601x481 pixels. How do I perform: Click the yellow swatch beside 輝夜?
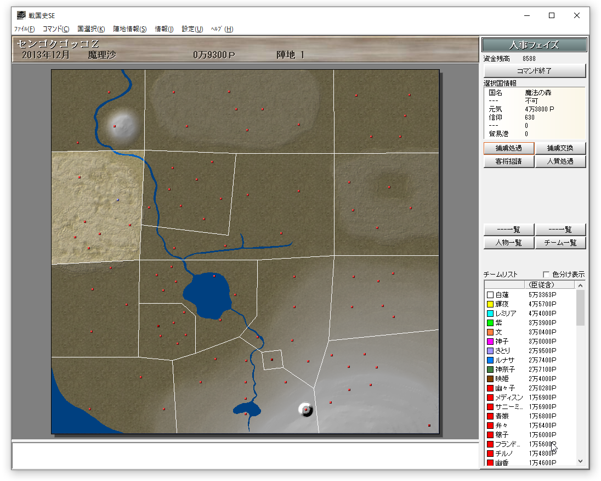tap(490, 304)
